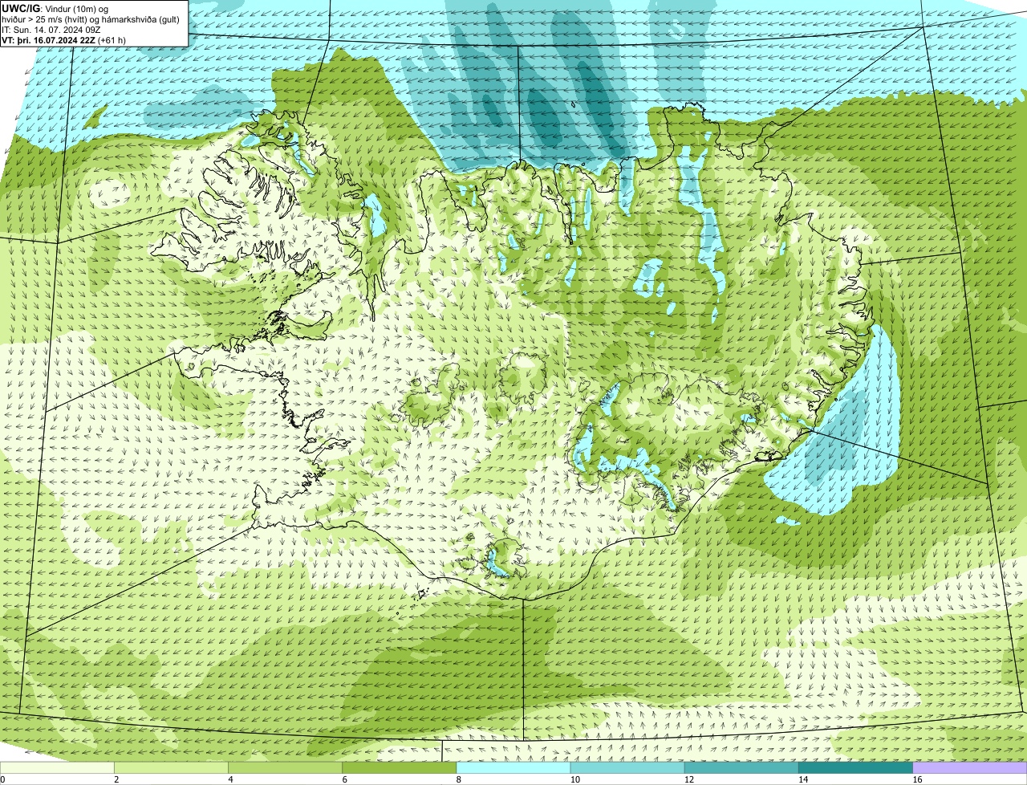The width and height of the screenshot is (1027, 785).
Task: Select the 4–6 m/s green legend segment
Action: tap(285, 767)
